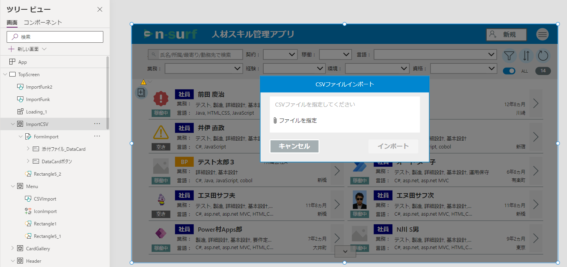567x267 pixels.
Task: Select the Rectangle1 shape icon
Action: click(28, 223)
